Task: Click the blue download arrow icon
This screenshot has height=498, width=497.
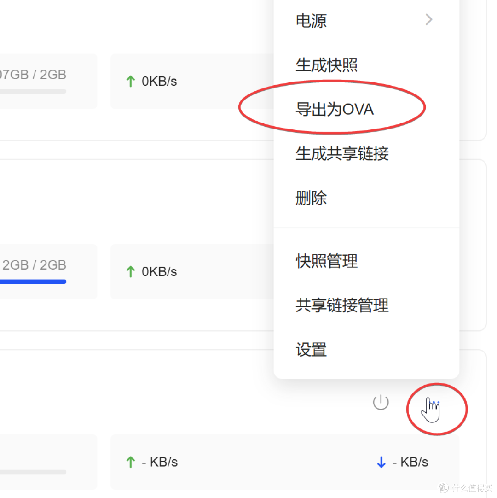Action: click(x=381, y=462)
